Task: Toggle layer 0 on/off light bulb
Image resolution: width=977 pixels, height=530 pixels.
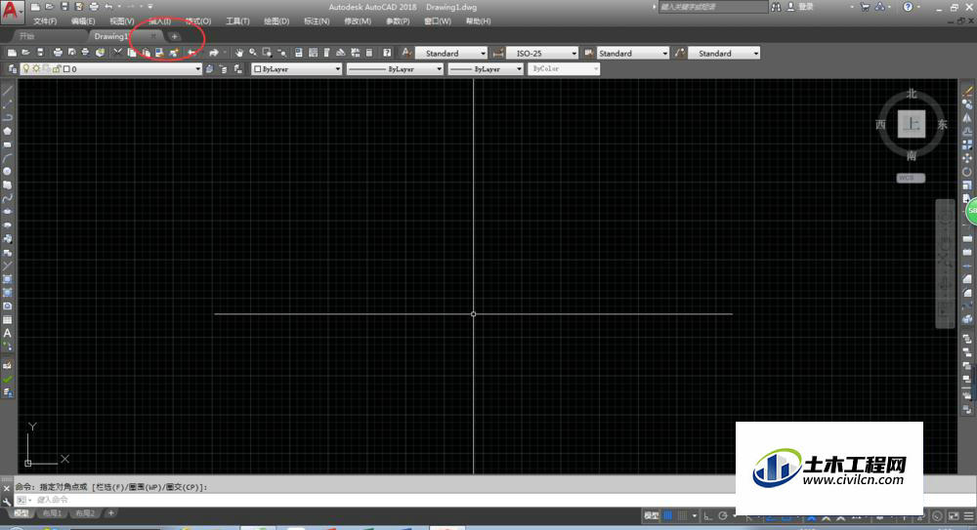Action: (x=25, y=69)
